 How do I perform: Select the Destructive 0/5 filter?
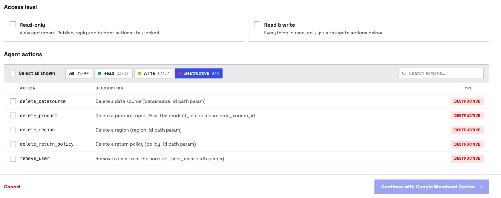pos(199,73)
